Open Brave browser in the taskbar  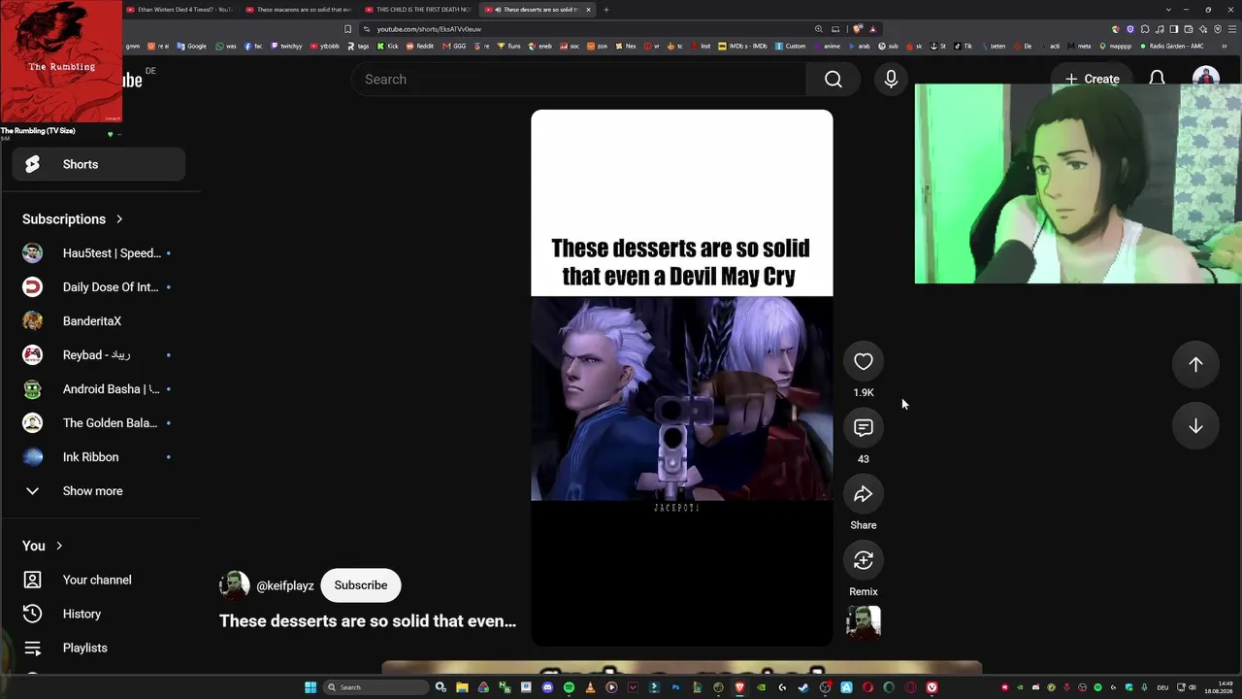tap(739, 687)
